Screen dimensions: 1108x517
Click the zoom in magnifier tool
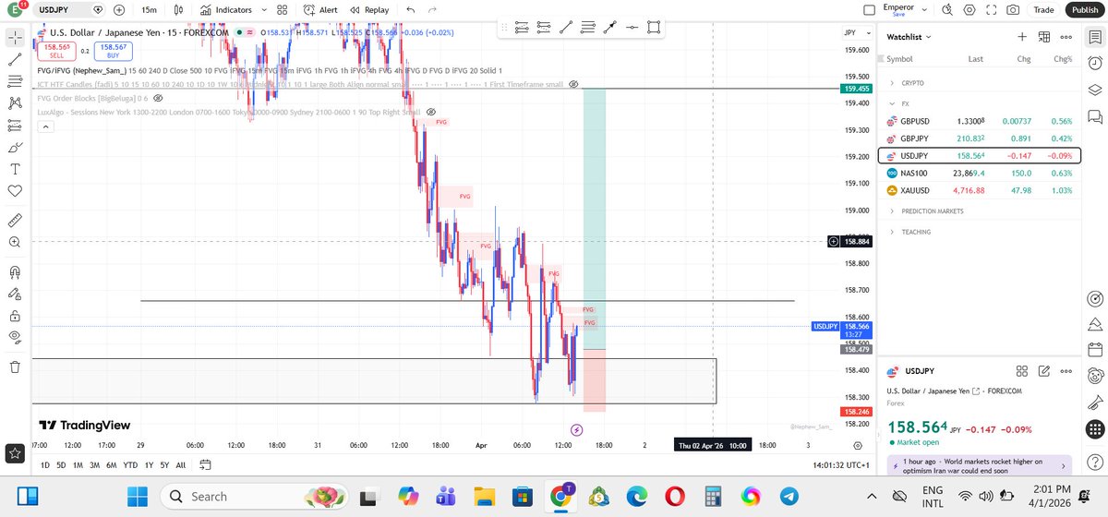15,242
